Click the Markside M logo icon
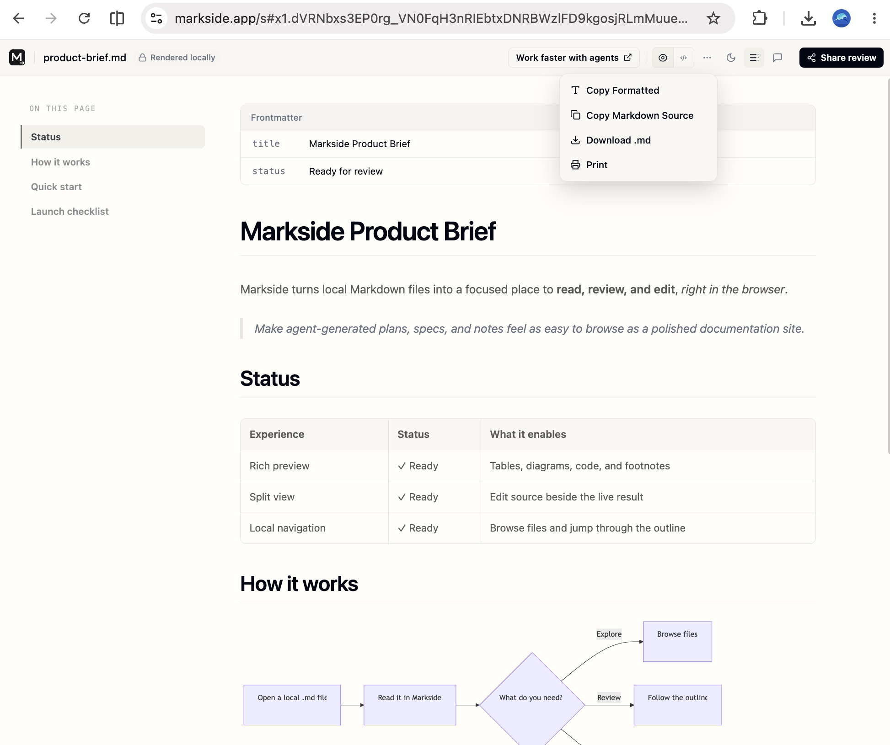Viewport: 890px width, 745px height. tap(17, 58)
